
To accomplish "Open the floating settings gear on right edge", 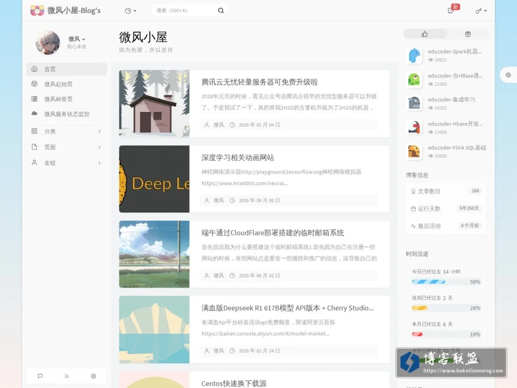I will [508, 75].
